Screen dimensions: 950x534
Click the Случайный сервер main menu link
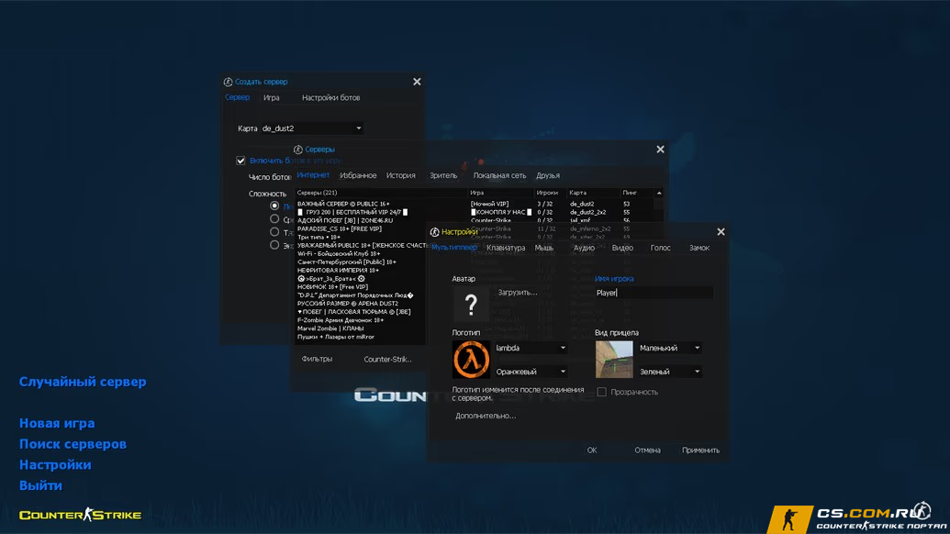tap(83, 382)
